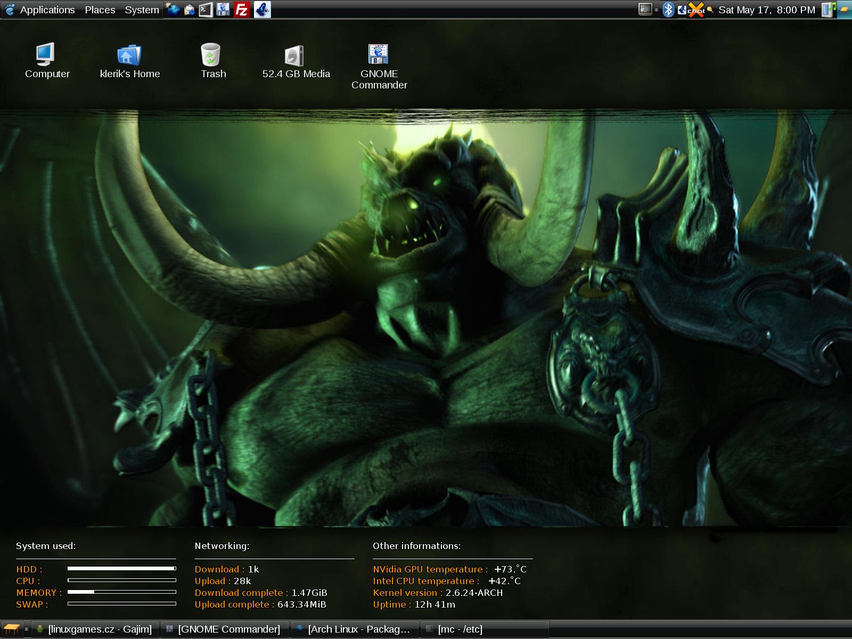Image resolution: width=852 pixels, height=639 pixels.
Task: Open the 52.4 GB Media drive icon
Action: click(x=296, y=61)
